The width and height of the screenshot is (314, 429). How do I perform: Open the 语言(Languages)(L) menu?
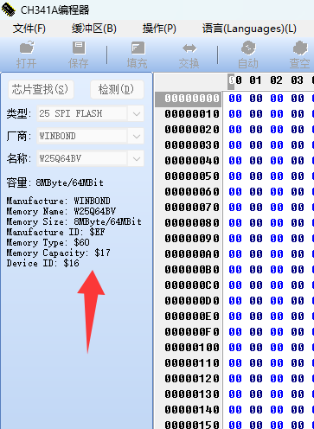(249, 29)
